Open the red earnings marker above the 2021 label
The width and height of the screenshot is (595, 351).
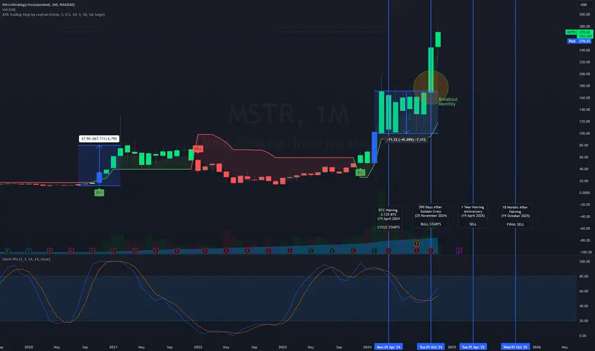click(x=113, y=250)
